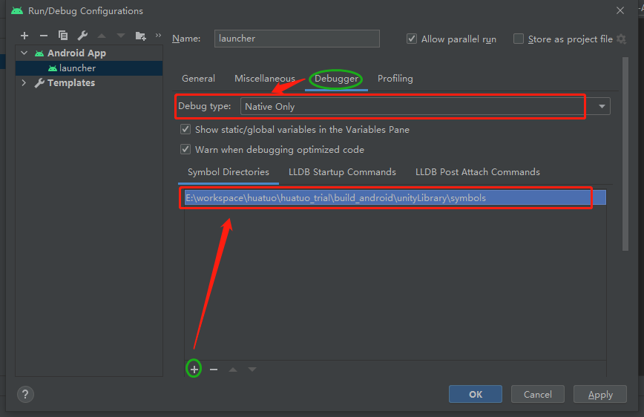Close the Run/Debug Configurations dialog
Screen dimensions: 644x417
click(620, 10)
